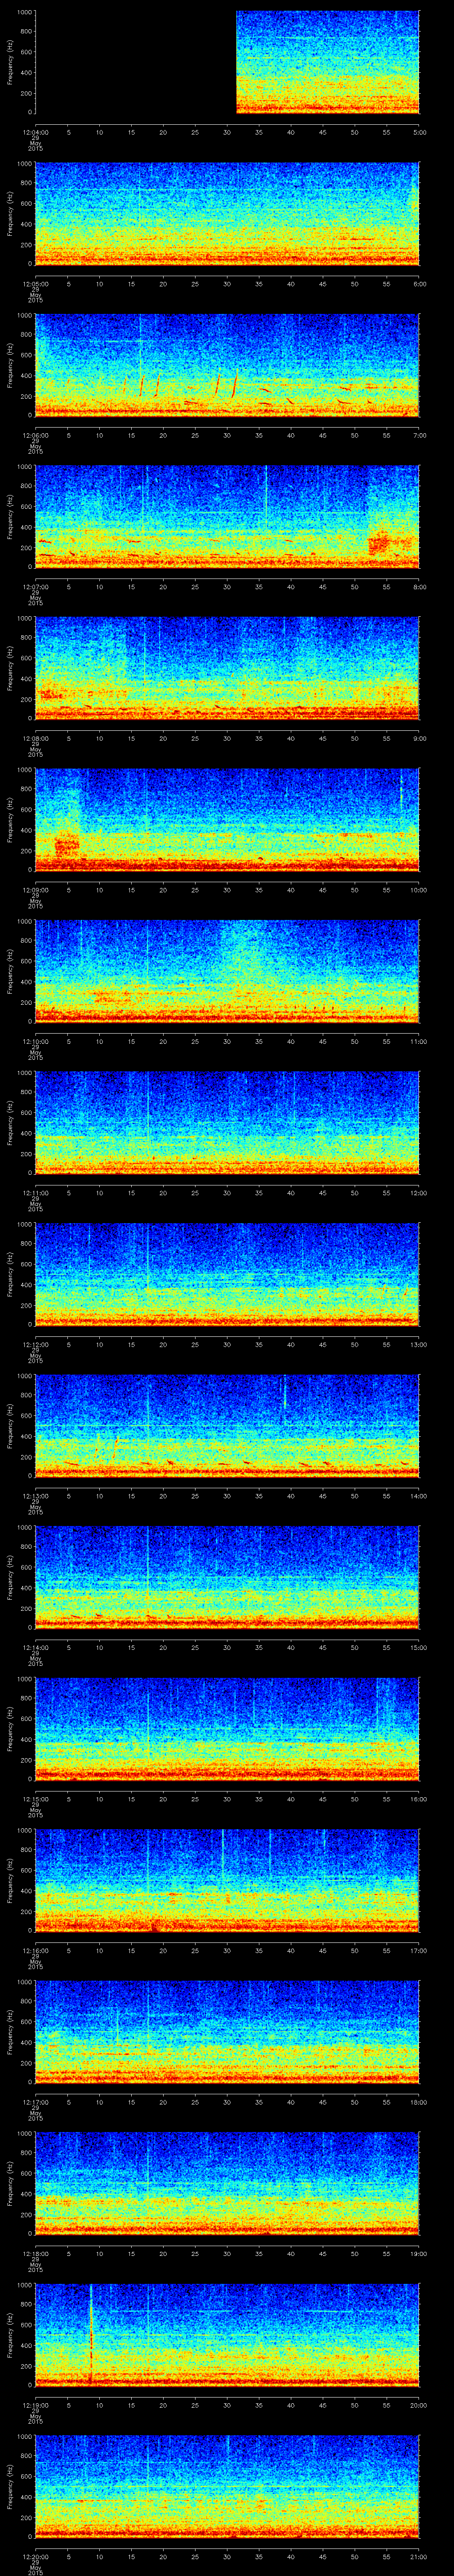The height and width of the screenshot is (2576, 454).
Task: Select the spectrogram plot starting at 12:13:00
Action: (227, 1426)
